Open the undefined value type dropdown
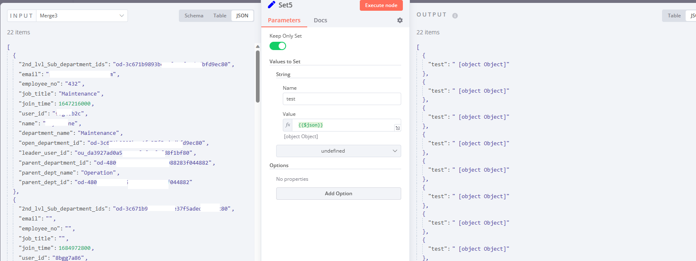The image size is (696, 261). point(339,151)
